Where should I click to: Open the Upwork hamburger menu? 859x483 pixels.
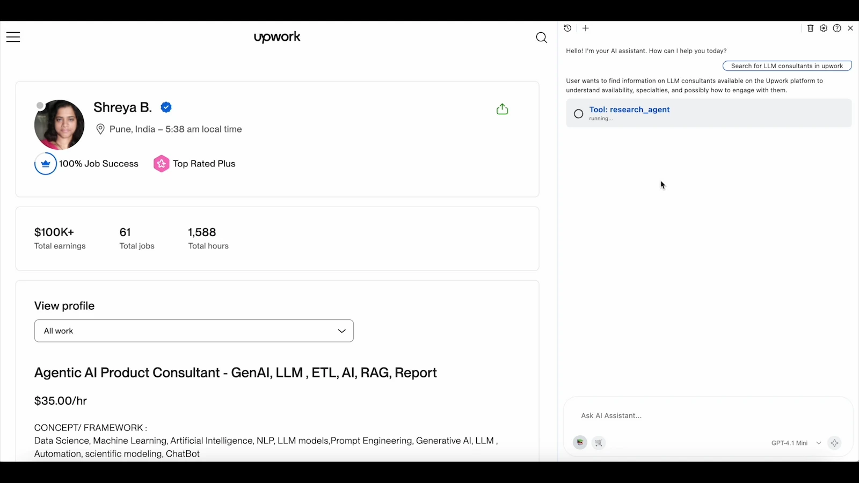click(x=13, y=37)
